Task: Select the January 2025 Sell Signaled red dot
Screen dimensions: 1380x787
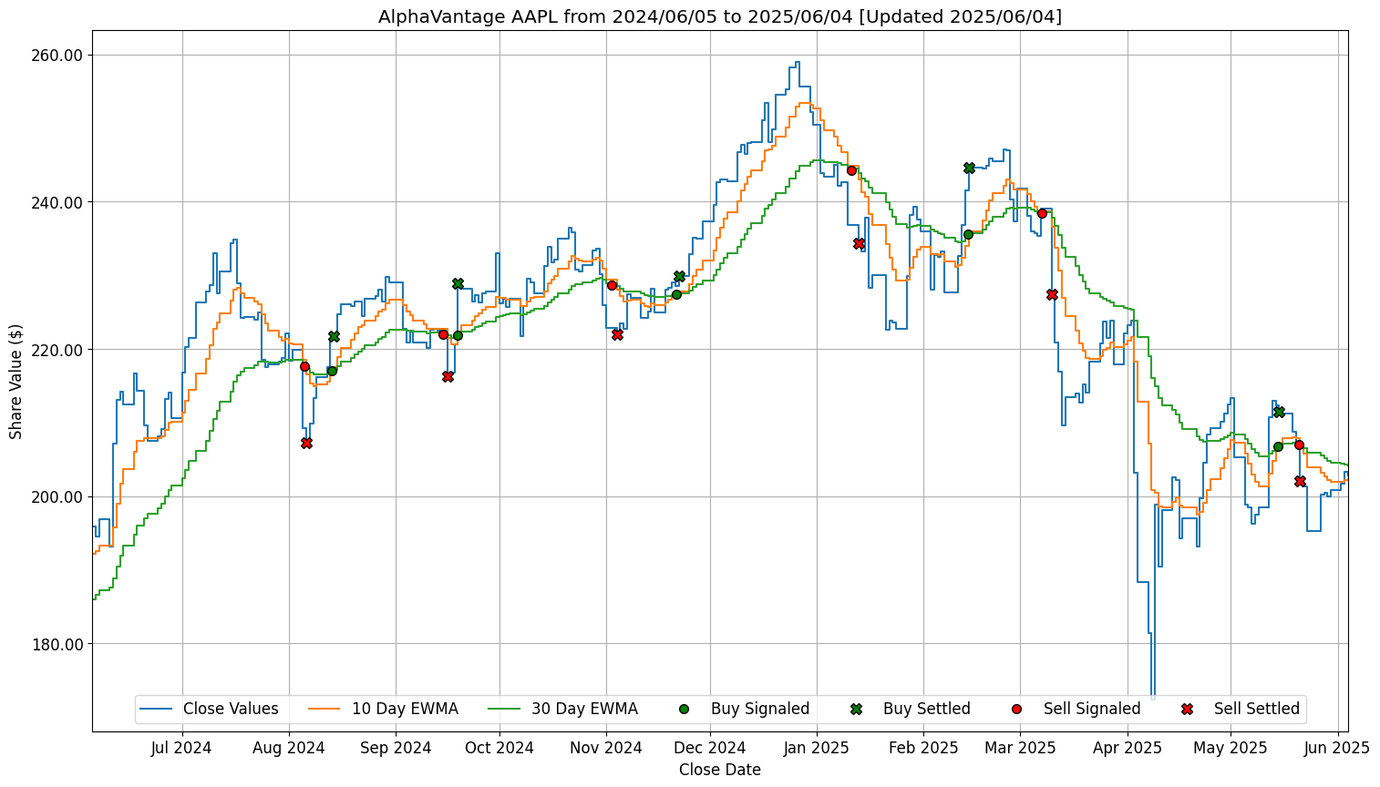Action: coord(851,170)
